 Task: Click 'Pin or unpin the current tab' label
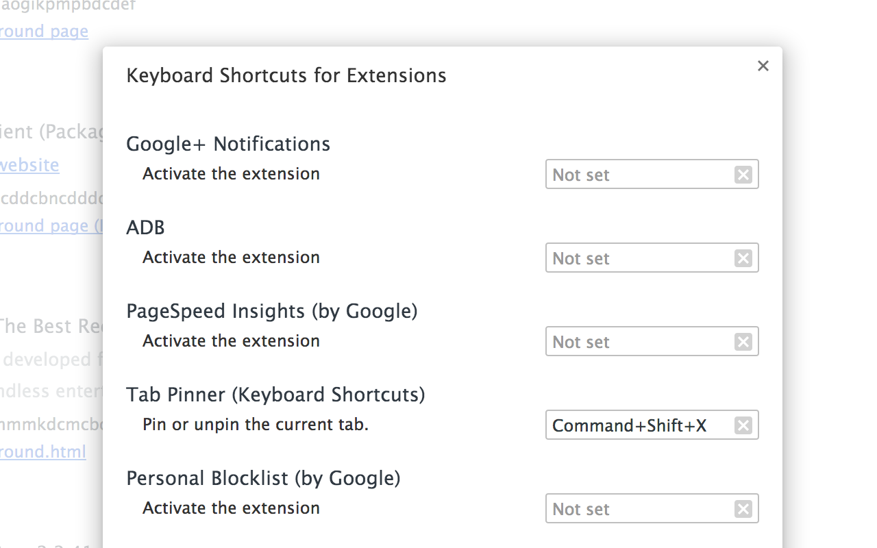[x=255, y=424]
